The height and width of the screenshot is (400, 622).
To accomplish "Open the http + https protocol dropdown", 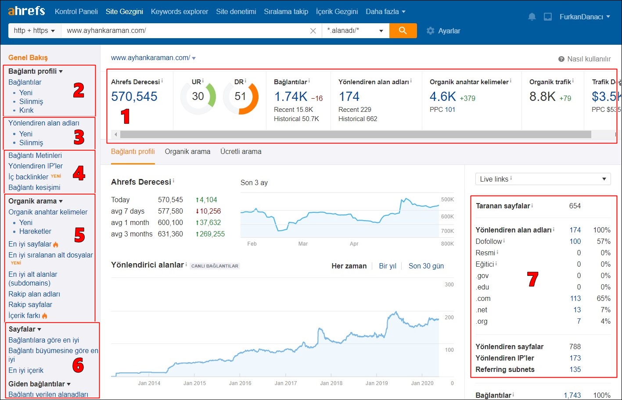I will point(34,30).
